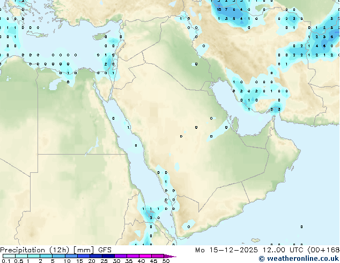
Task: Click legend label '30'
Action: click(x=116, y=261)
